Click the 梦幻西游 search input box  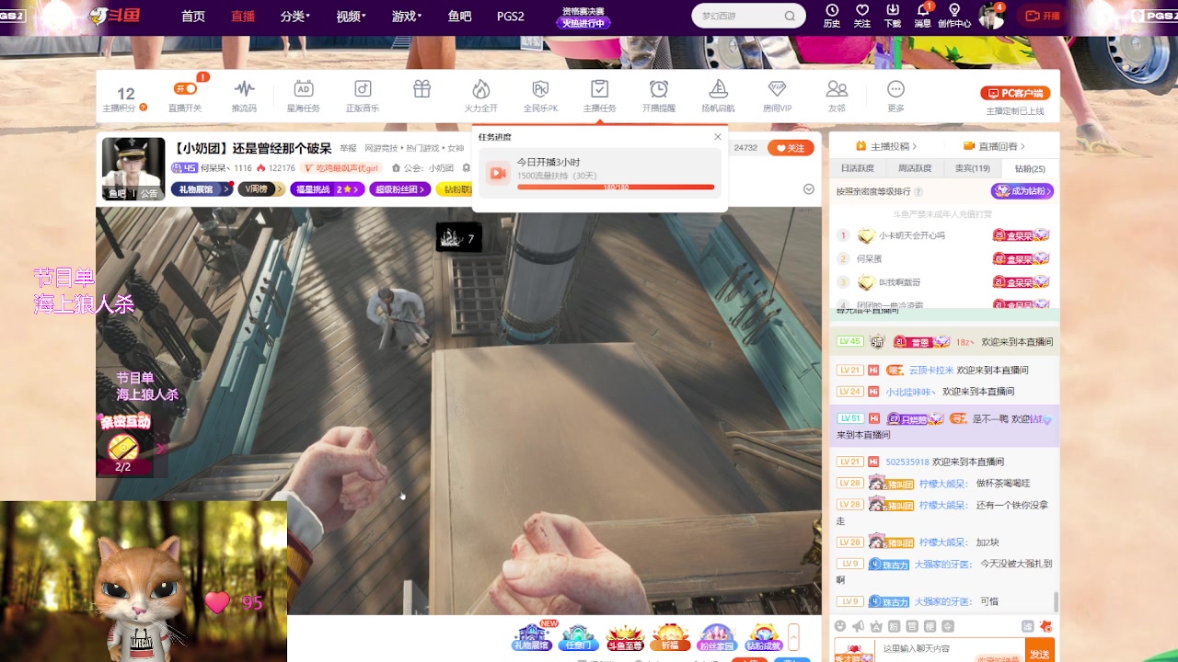pyautogui.click(x=736, y=16)
